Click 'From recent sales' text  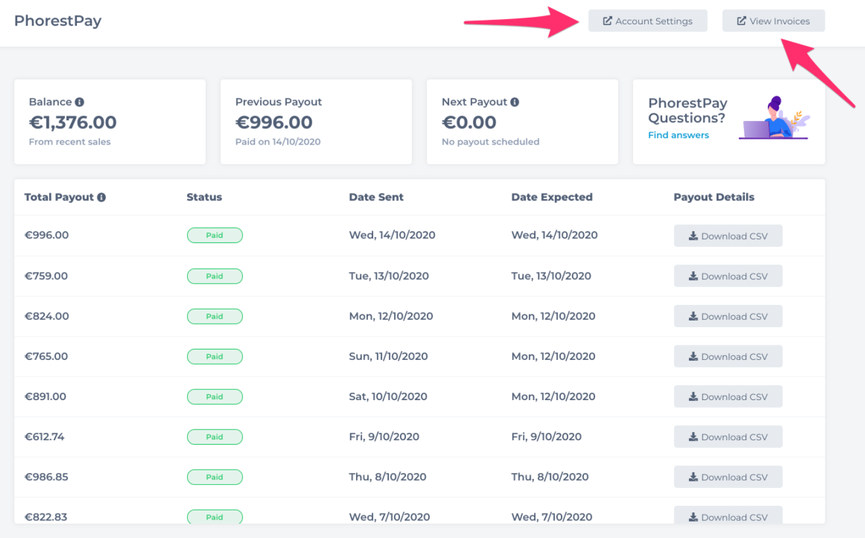pyautogui.click(x=70, y=142)
